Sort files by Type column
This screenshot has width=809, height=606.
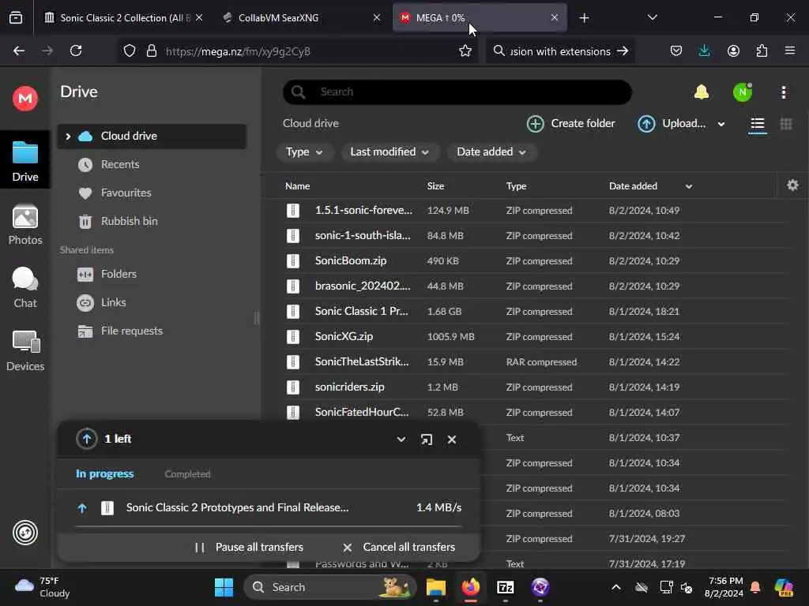pos(516,186)
